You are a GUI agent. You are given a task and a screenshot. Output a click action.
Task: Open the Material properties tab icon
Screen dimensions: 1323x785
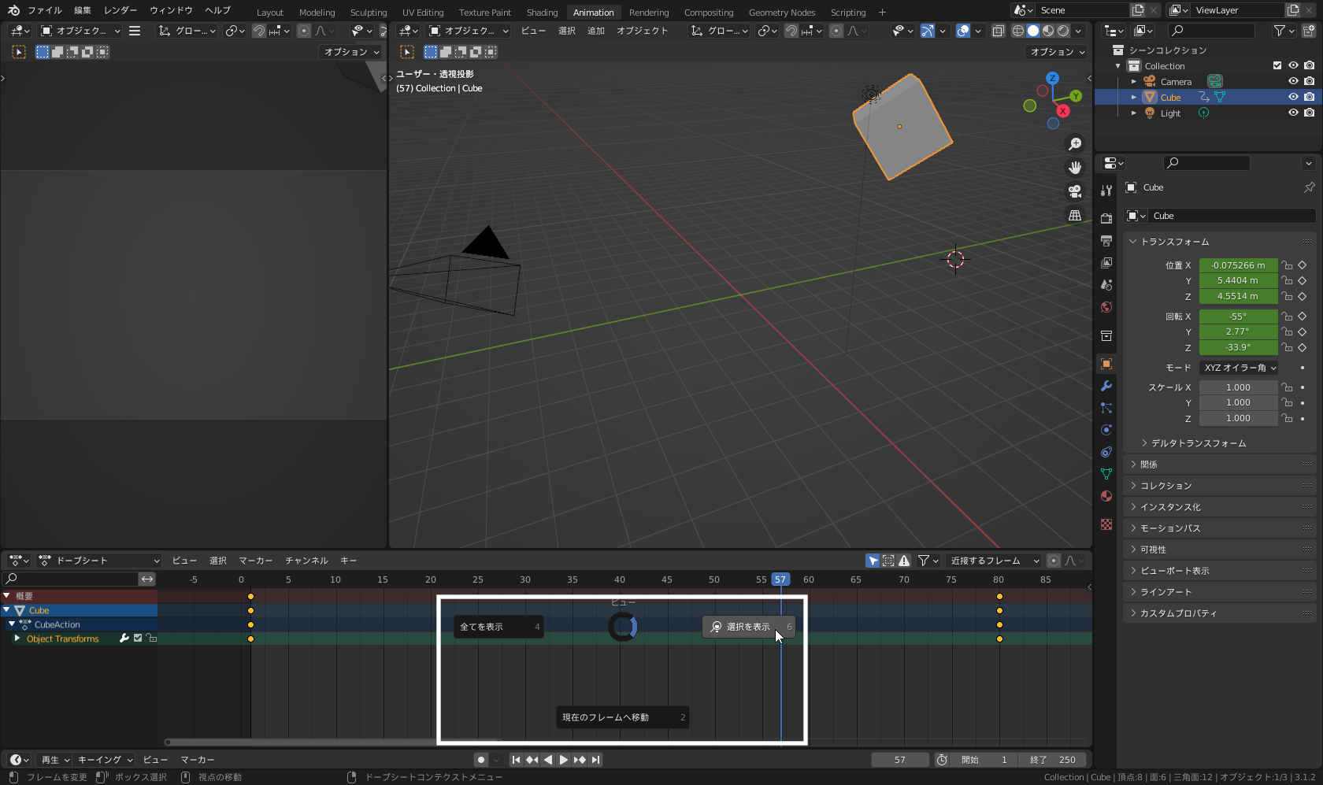point(1106,496)
